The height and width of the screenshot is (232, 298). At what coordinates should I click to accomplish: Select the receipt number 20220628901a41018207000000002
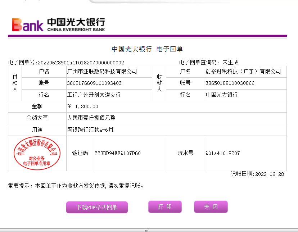point(81,63)
